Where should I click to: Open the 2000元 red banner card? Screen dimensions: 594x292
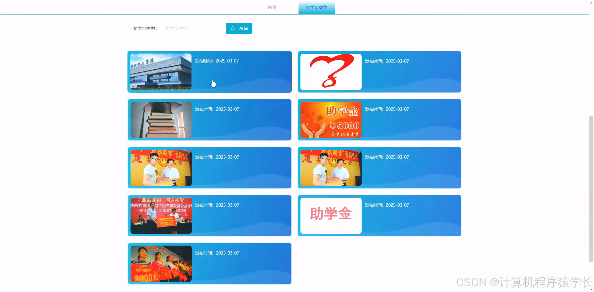point(161,263)
